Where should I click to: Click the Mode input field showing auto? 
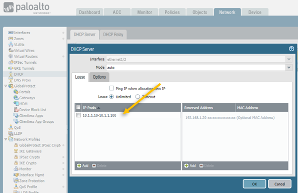[x=196, y=68]
